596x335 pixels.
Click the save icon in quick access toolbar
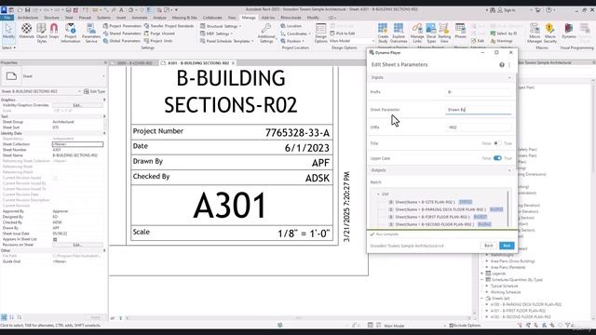point(27,10)
